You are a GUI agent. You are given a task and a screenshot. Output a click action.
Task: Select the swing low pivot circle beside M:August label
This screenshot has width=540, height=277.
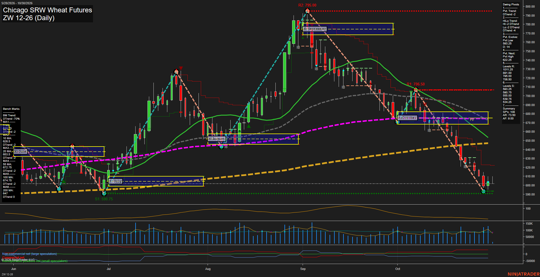point(222,147)
